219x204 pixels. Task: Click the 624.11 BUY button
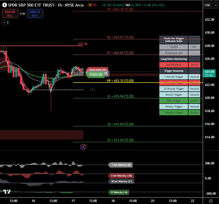[35, 13]
